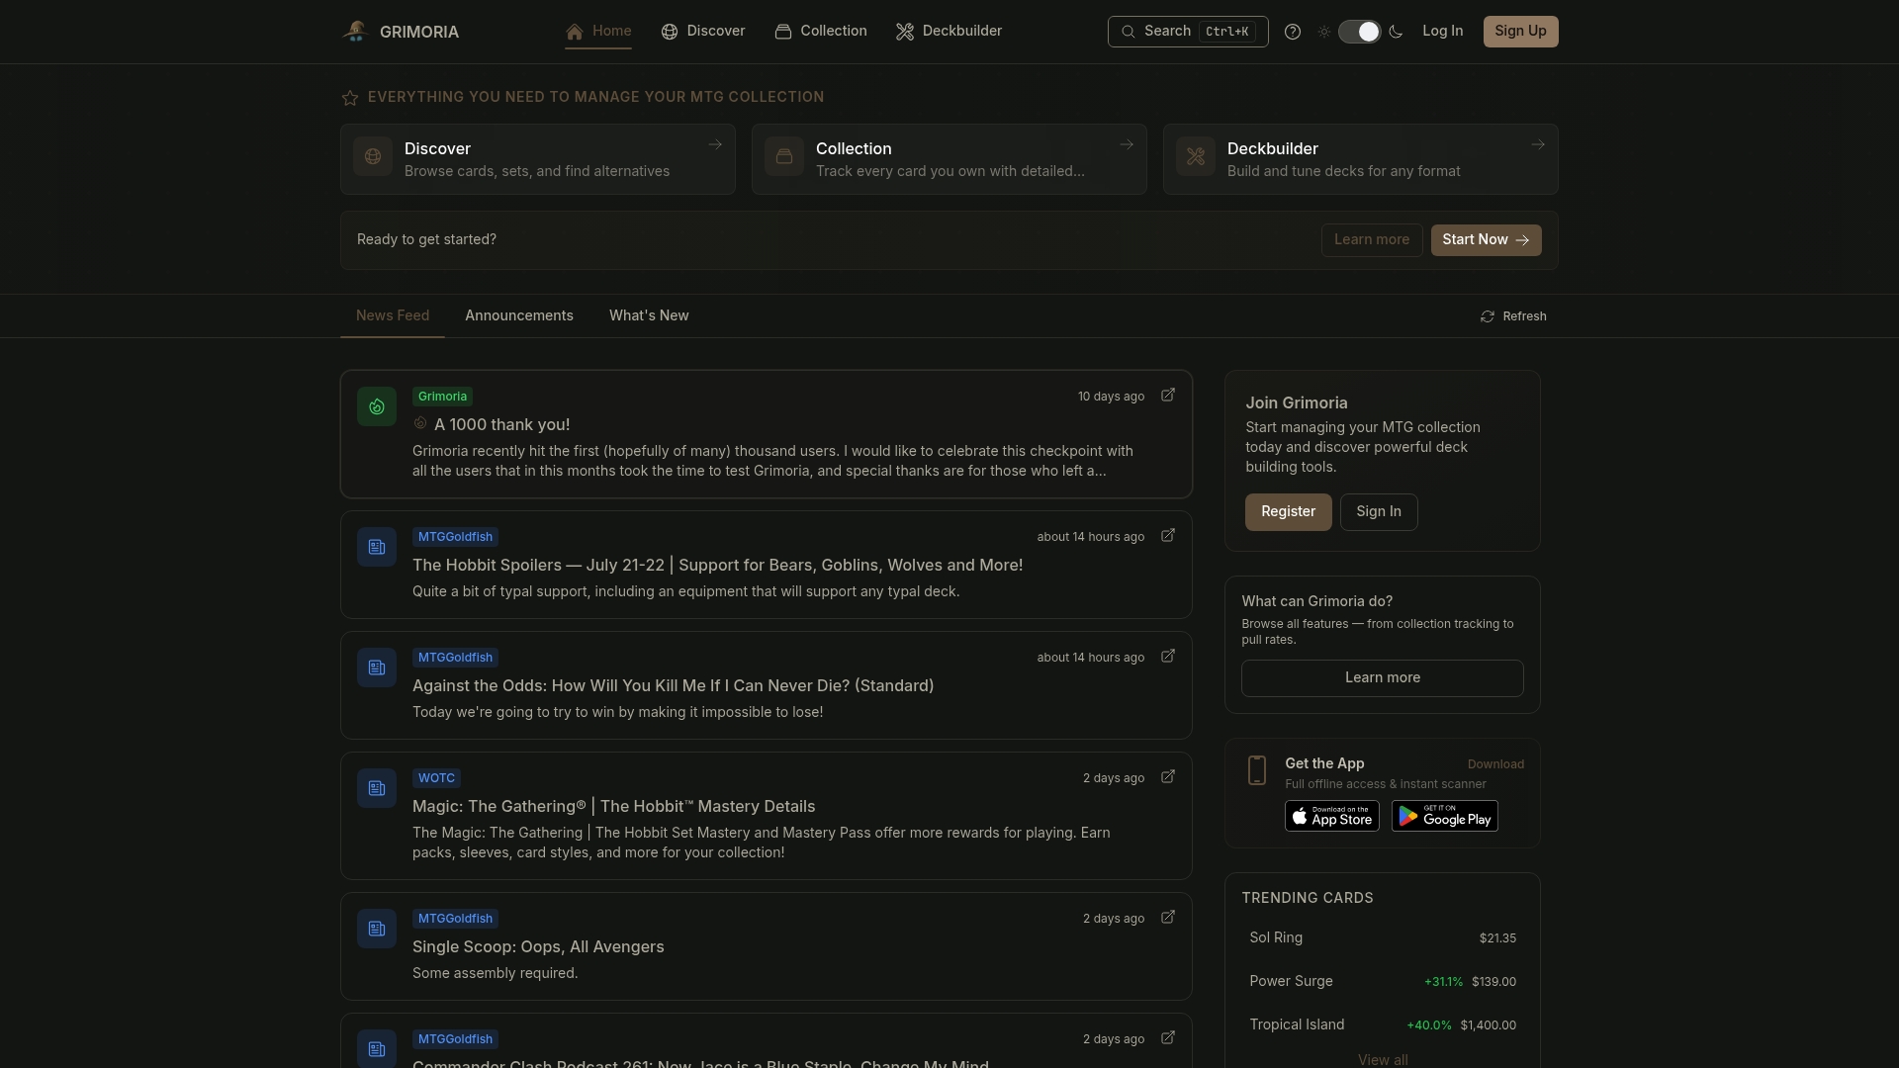Select the sun light-mode icon
The width and height of the screenshot is (1899, 1068).
coord(1324,32)
